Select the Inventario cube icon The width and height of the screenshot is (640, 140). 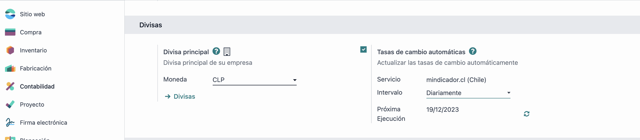tap(10, 50)
